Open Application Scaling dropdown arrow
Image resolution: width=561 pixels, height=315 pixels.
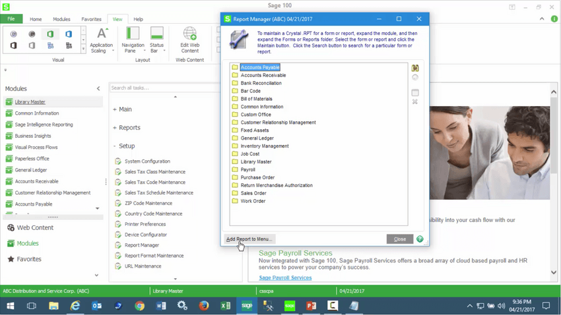(x=113, y=51)
